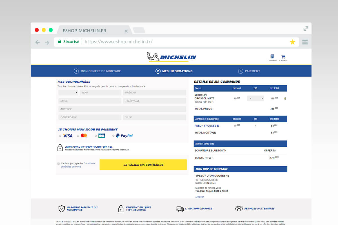Click the browser address bar URL
338x225 pixels.
point(119,42)
